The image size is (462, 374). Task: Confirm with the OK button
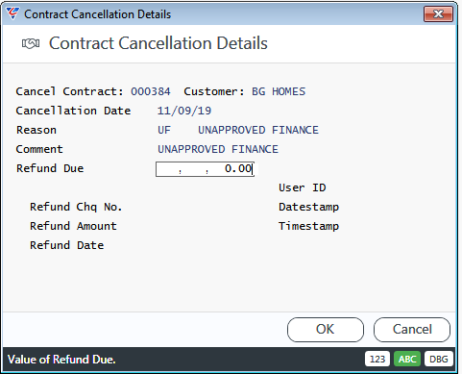tap(326, 330)
